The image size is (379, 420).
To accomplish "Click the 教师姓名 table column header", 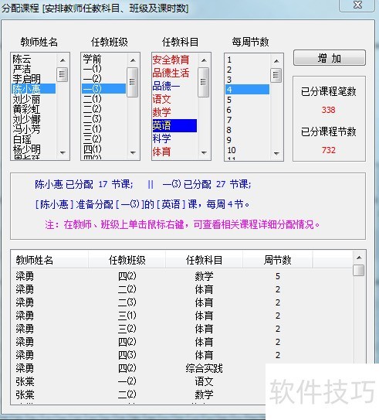I will (49, 260).
